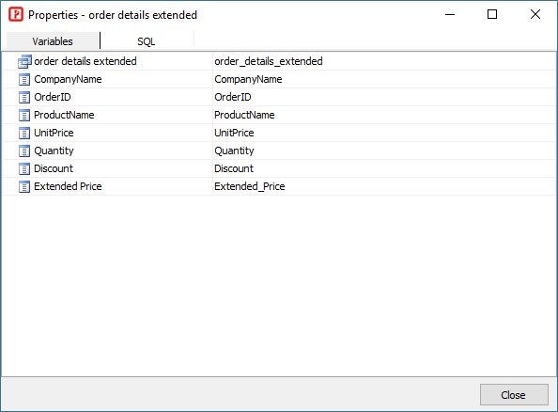558x412 pixels.
Task: Select the Discount row label
Action: click(54, 168)
